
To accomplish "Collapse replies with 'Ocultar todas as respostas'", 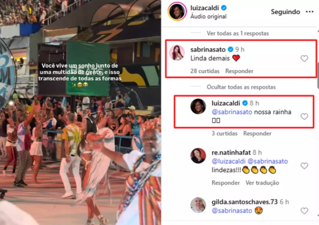I will [241, 87].
